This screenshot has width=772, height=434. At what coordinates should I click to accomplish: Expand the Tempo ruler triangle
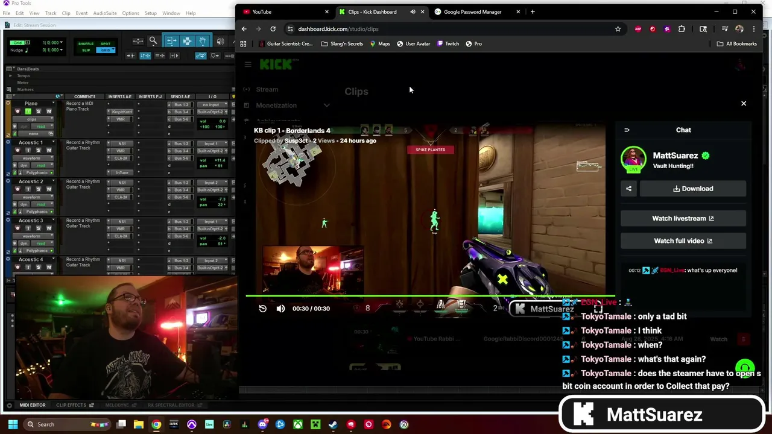click(11, 76)
